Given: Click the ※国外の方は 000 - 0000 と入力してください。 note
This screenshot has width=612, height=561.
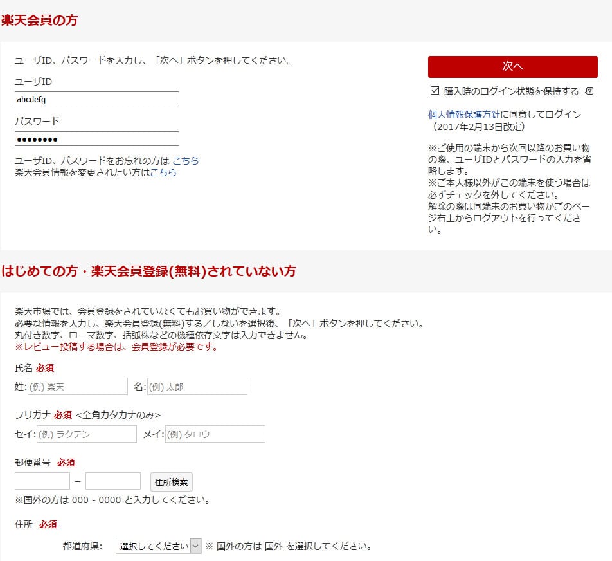Looking at the screenshot, I should tap(113, 500).
